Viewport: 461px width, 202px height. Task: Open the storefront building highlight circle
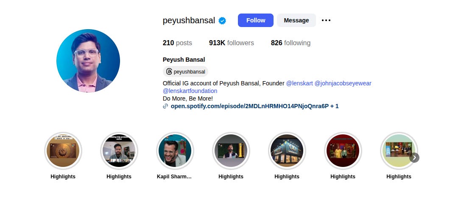tap(287, 151)
